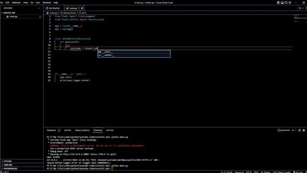Open main.py in the Explorer tree

[x=22, y=16]
